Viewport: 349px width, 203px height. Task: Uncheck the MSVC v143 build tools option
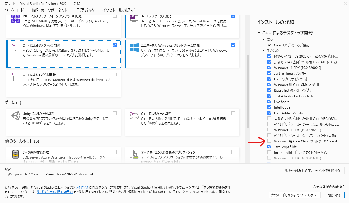click(x=269, y=56)
